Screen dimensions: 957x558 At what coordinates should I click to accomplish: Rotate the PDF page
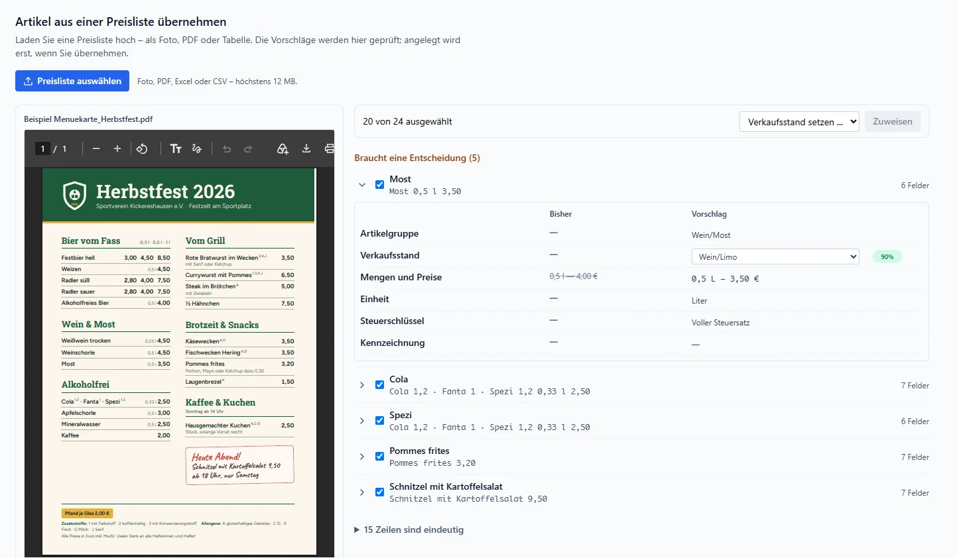[142, 148]
